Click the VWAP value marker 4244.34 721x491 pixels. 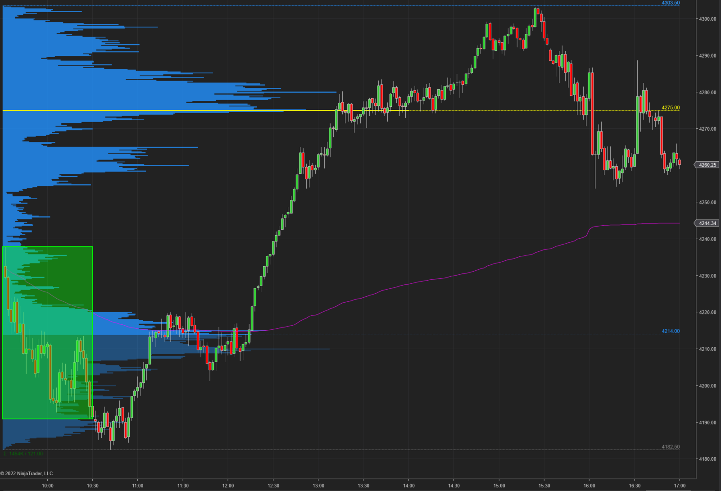click(707, 223)
